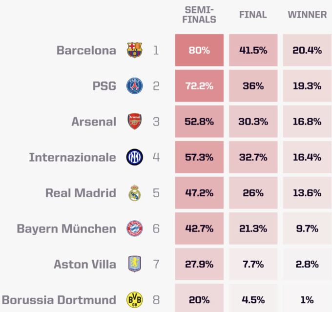
Task: Select Aston Villa's 27.9% semi-finals cell
Action: point(199,264)
